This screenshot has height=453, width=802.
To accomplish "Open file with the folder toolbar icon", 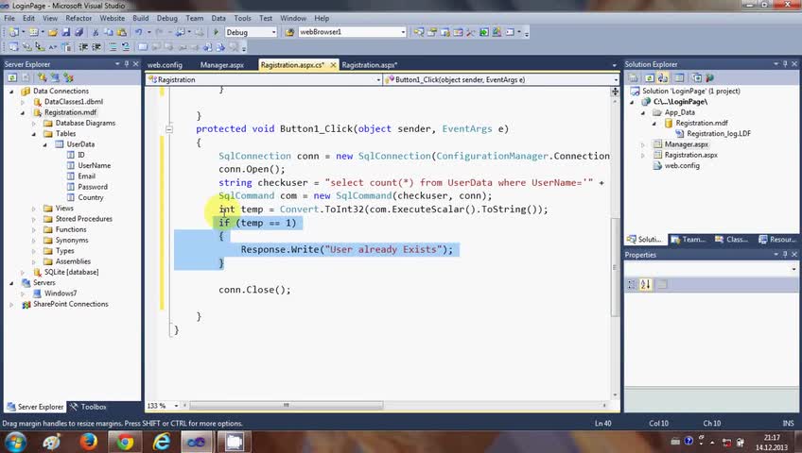I will coord(53,32).
